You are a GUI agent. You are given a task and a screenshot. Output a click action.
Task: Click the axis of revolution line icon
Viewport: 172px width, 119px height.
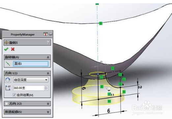(8, 64)
